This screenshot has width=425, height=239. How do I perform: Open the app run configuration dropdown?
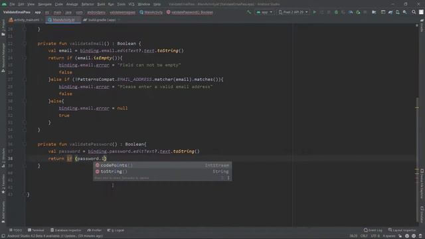(x=264, y=12)
